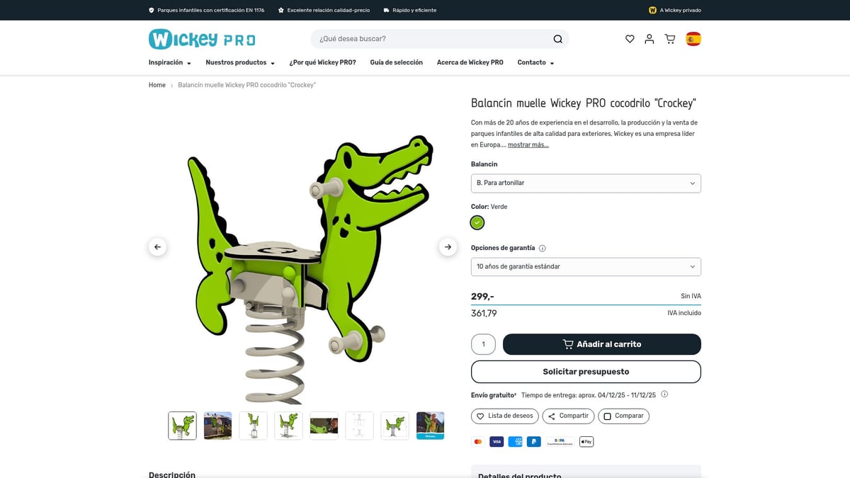Open the 10 años de garantía dropdown

click(586, 267)
